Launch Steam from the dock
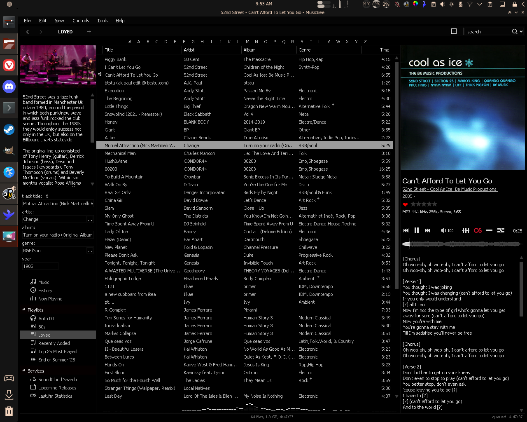The height and width of the screenshot is (422, 527). (9, 129)
